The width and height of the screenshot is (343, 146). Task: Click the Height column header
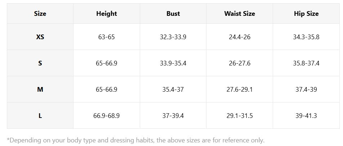107,14
